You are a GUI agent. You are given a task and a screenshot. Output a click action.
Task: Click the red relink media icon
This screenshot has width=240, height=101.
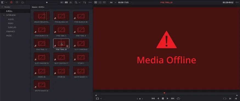pos(11,2)
